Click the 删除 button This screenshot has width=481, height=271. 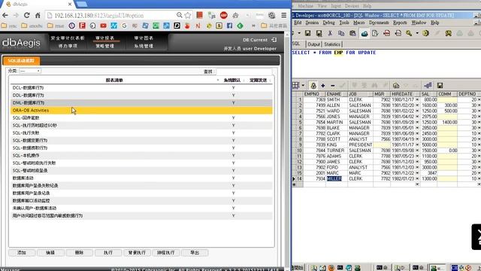click(x=79, y=253)
